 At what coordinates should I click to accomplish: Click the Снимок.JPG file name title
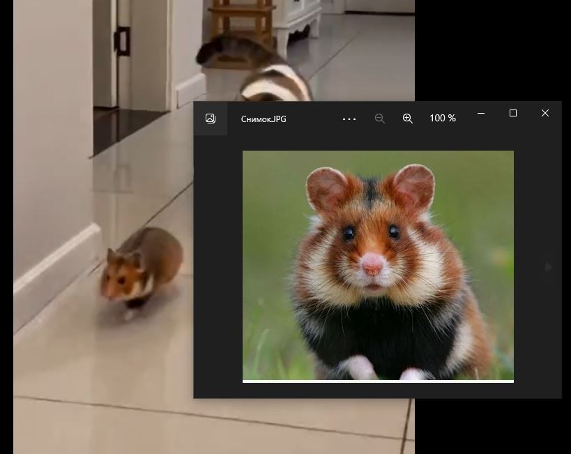[x=264, y=119]
